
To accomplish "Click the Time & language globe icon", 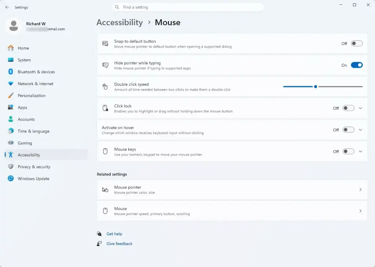I will [11, 131].
